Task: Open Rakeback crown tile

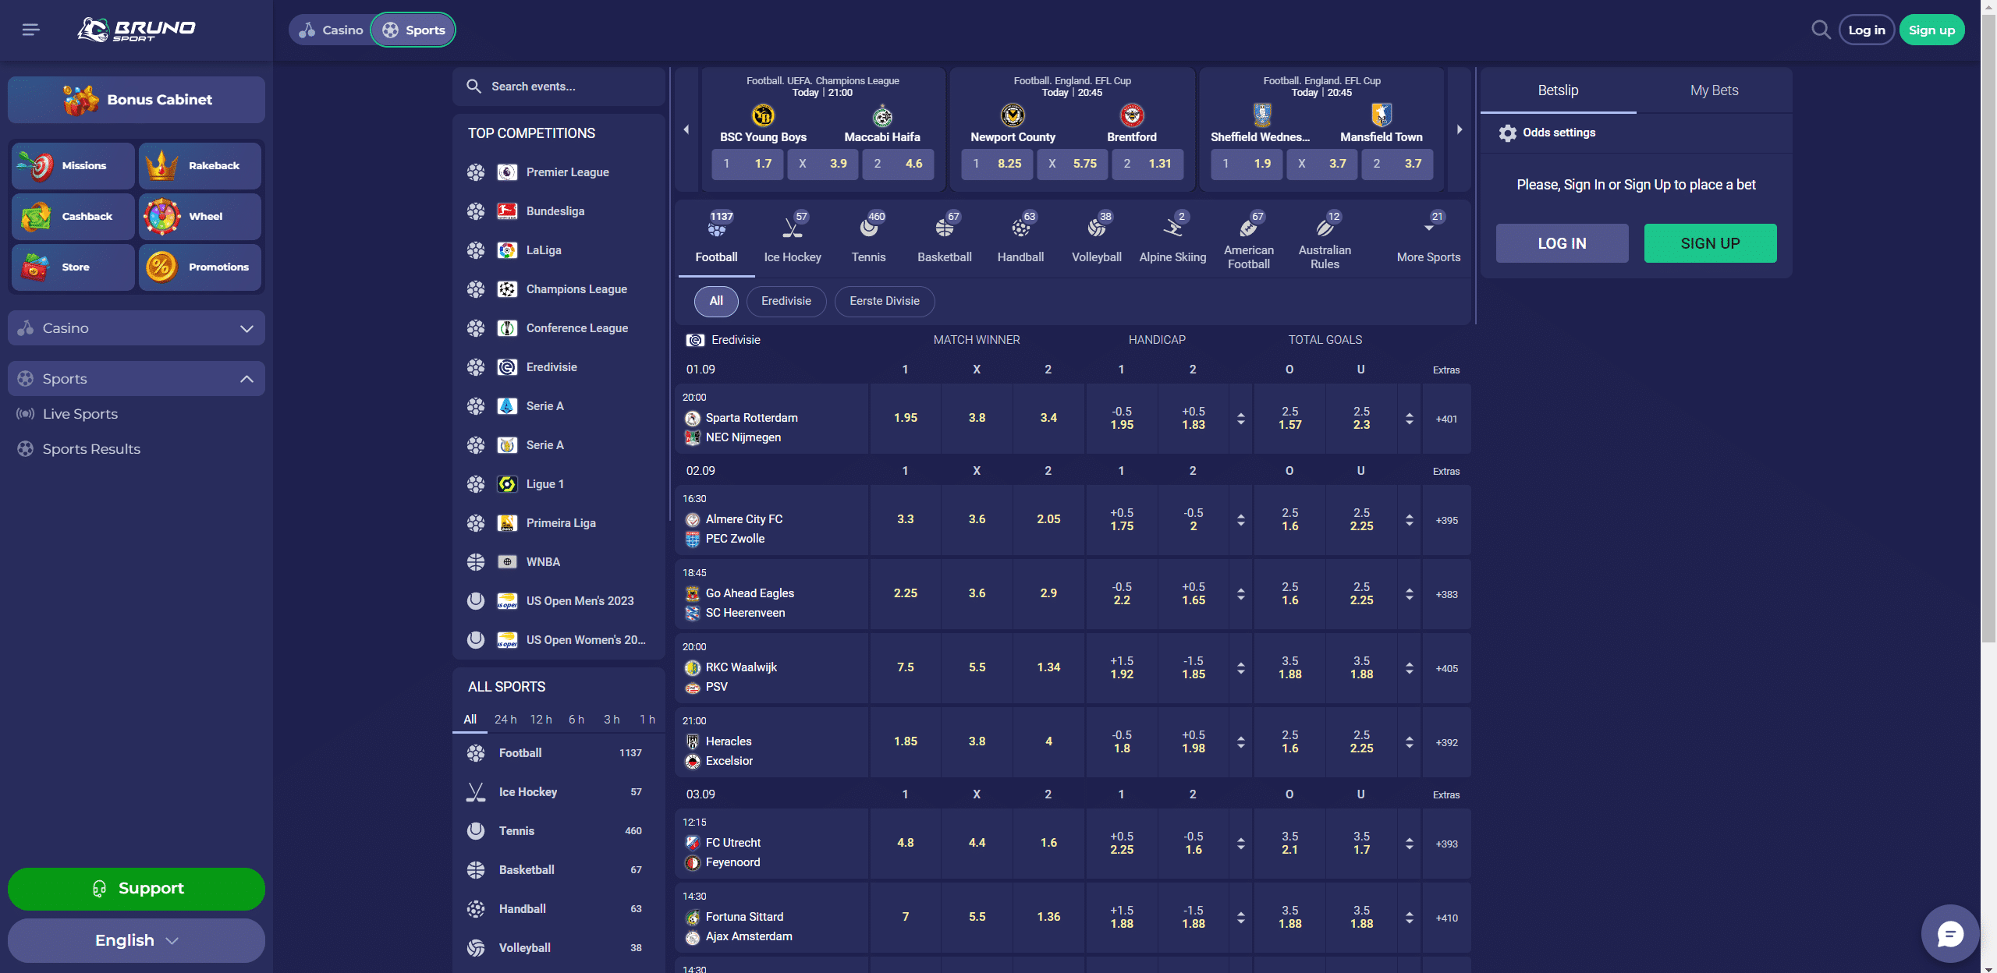Action: click(200, 165)
